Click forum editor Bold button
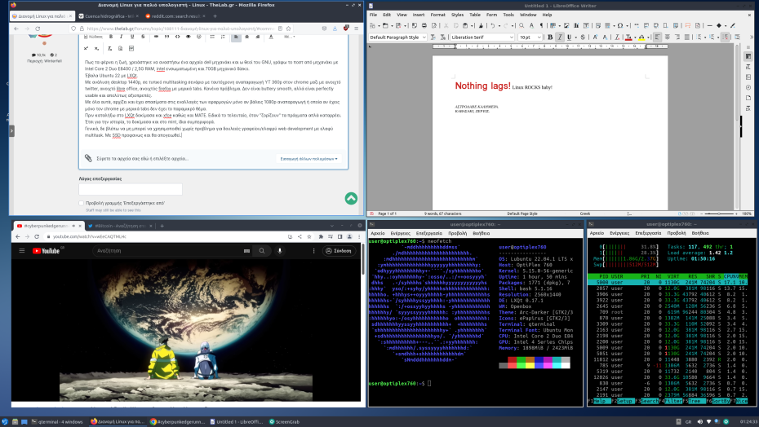This screenshot has height=427, width=759. point(111,37)
